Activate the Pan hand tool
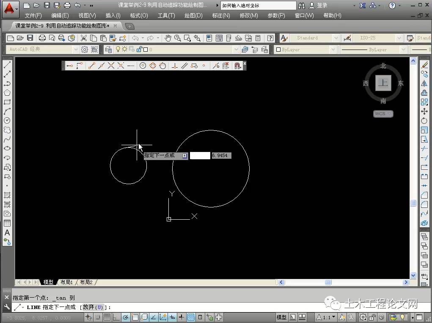Screen dimensions: 432x323 [x=168, y=38]
